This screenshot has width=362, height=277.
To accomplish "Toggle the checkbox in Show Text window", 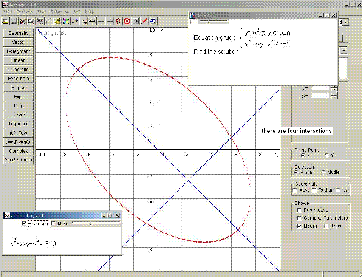I will point(193,22).
